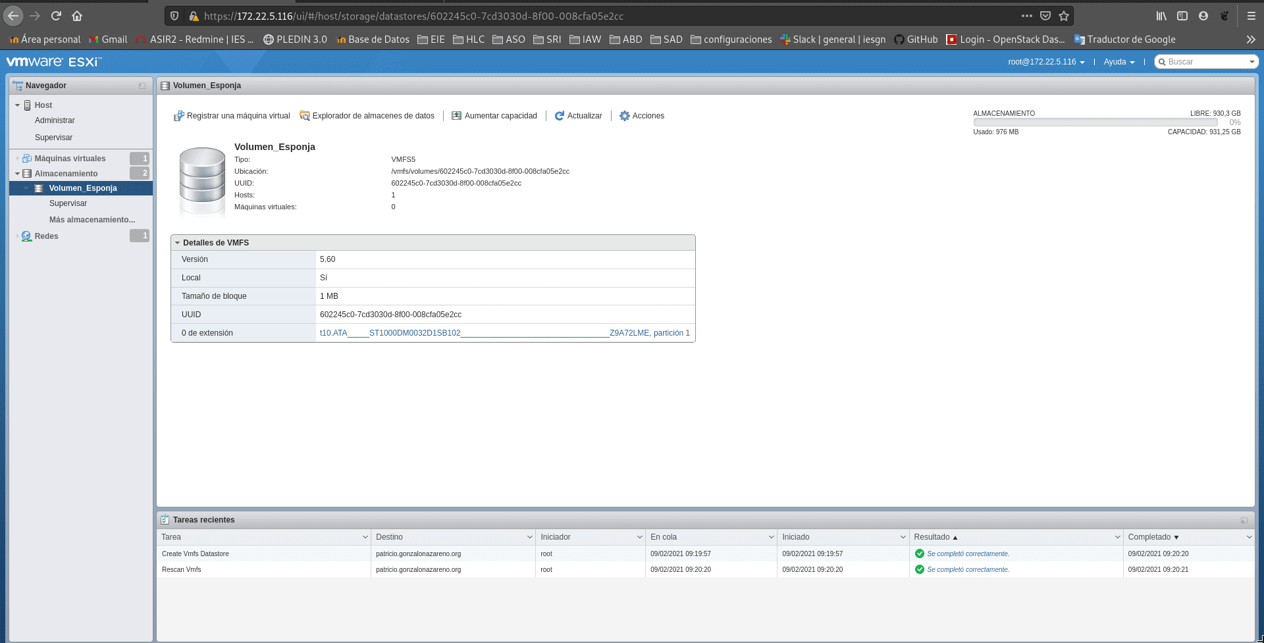Viewport: 1264px width, 643px height.
Task: Click the Register virtual machine icon
Action: pos(178,116)
